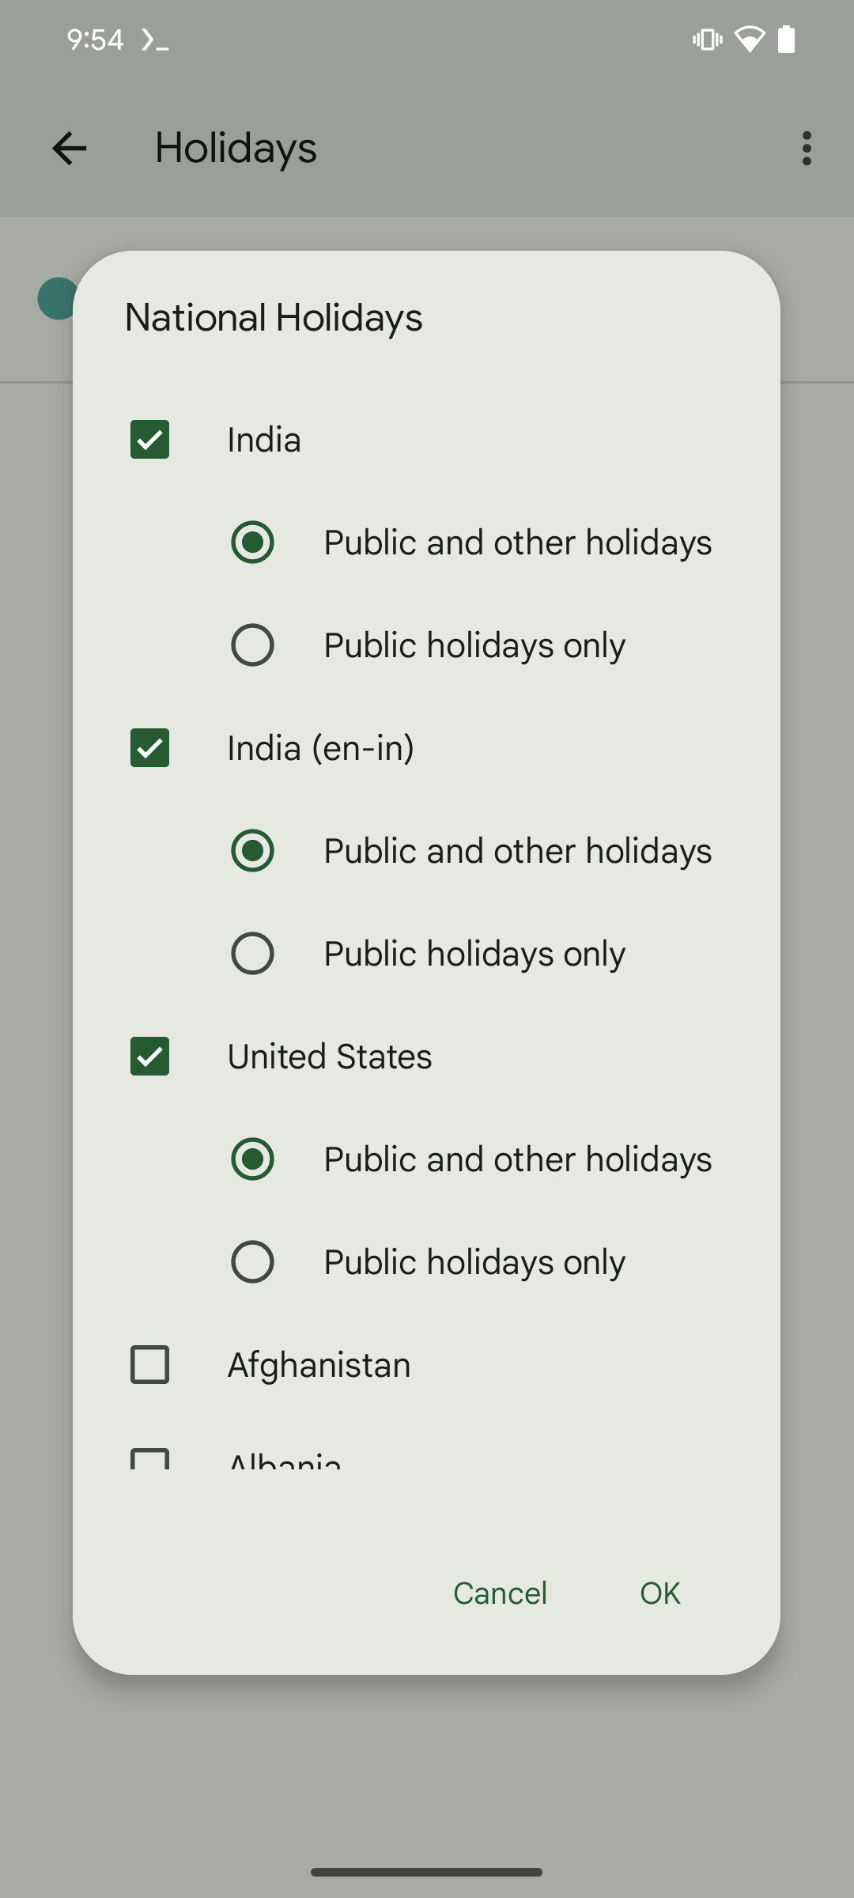Check the Afghanistan checkbox
Viewport: 854px width, 1898px height.
149,1365
